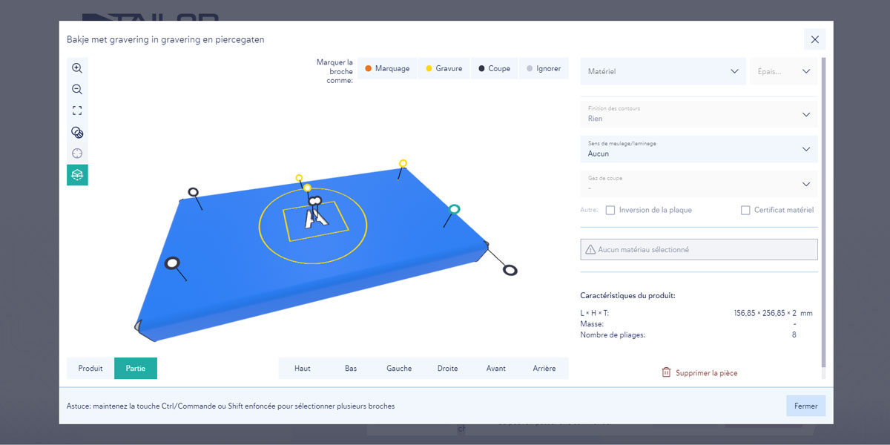The width and height of the screenshot is (890, 445).
Task: Click the trash icon beside Supprimer la pièce
Action: point(666,373)
